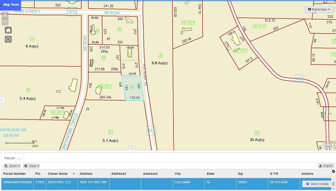
Task: Click the locate my position icon
Action: tap(8, 39)
